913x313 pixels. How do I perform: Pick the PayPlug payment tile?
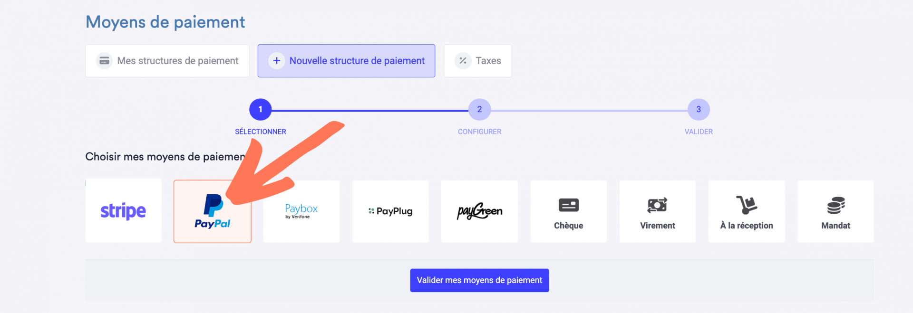pos(390,211)
